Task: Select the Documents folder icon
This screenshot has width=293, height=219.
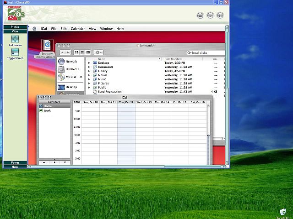Action: [x=95, y=67]
